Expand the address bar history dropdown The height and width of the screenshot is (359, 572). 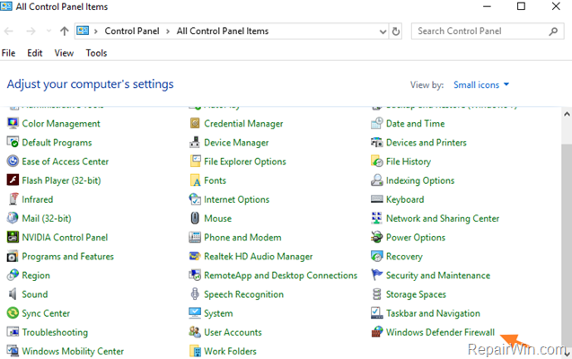coord(383,31)
